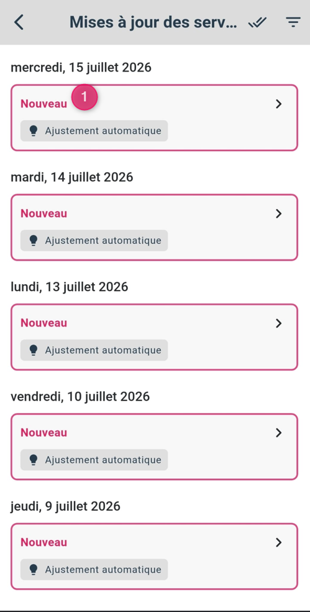Click lightbulb icon in 9 juillet card
This screenshot has width=310, height=612.
click(34, 570)
